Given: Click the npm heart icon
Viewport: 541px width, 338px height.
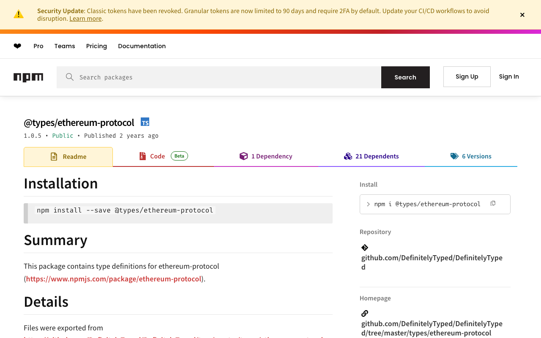Looking at the screenshot, I should pyautogui.click(x=17, y=46).
